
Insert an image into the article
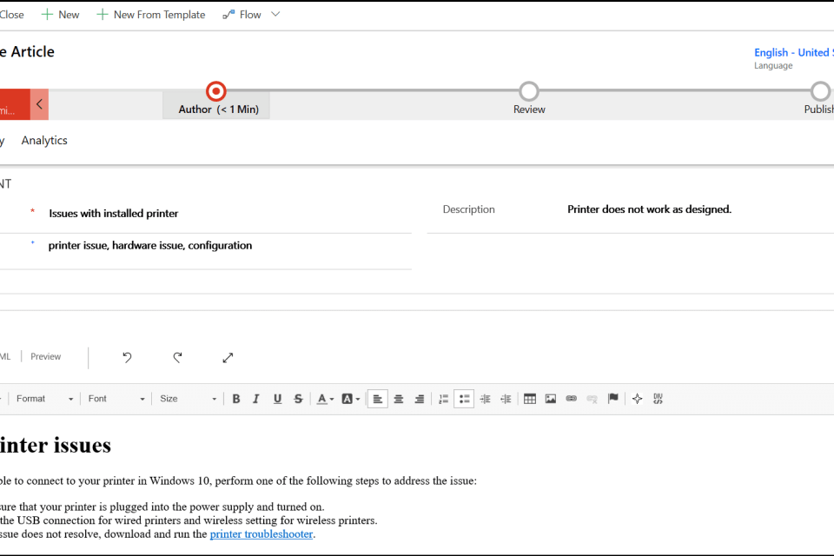click(x=551, y=398)
